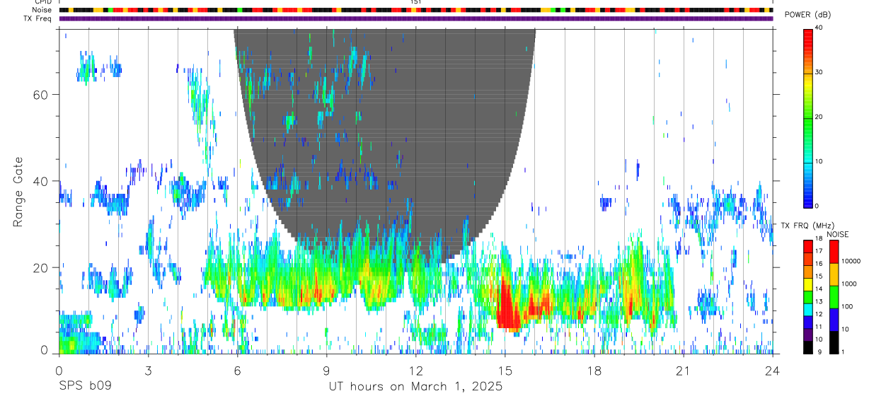Screen dimensions: 869x401
Task: Click x-axis tick label '6'
Action: point(237,370)
